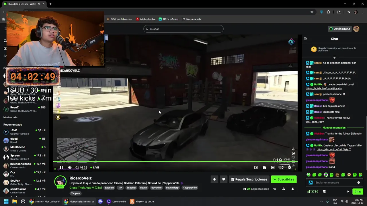This screenshot has width=367, height=206.
Task: Open the discord.gg invite link in chat
Action: pos(334,149)
